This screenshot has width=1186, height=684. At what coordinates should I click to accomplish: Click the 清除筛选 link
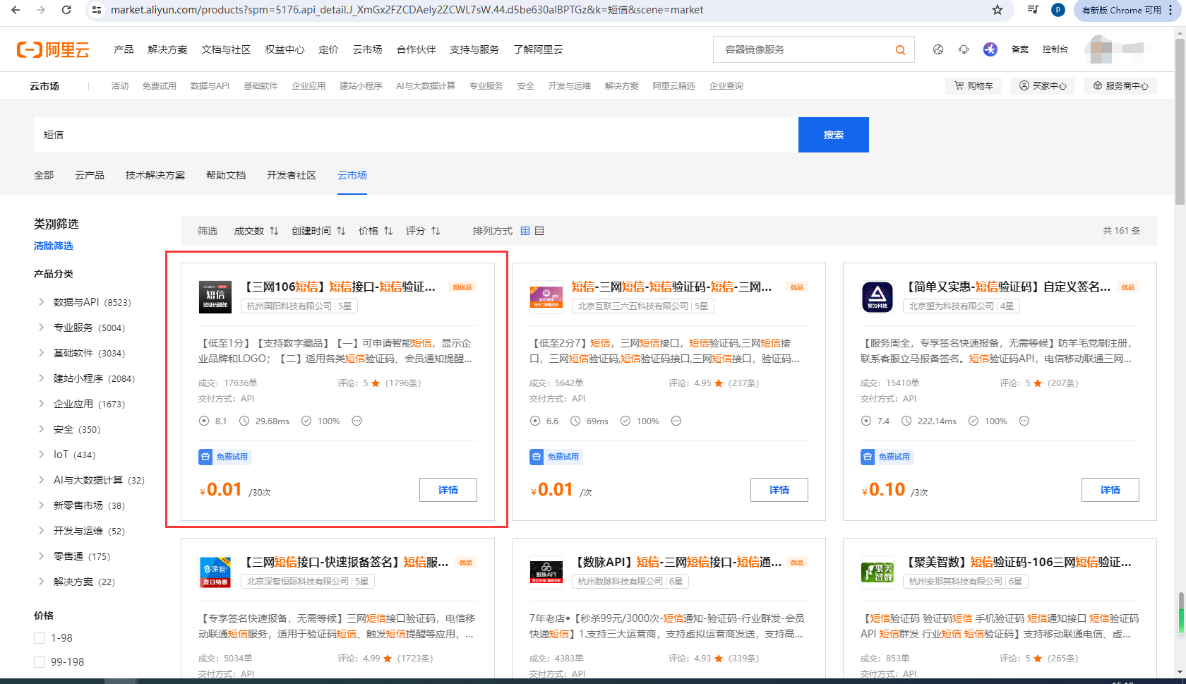(x=54, y=246)
